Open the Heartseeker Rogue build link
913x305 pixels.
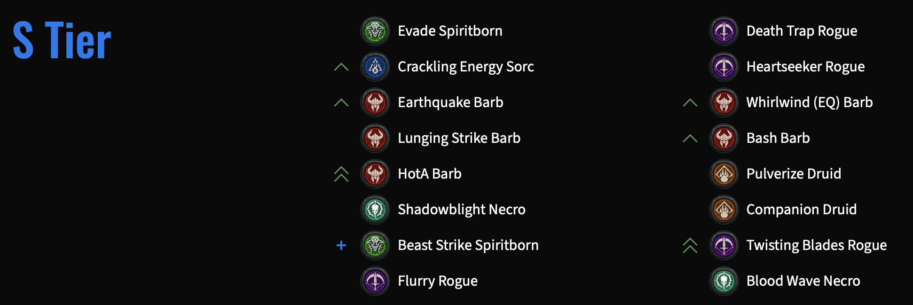[x=805, y=67]
